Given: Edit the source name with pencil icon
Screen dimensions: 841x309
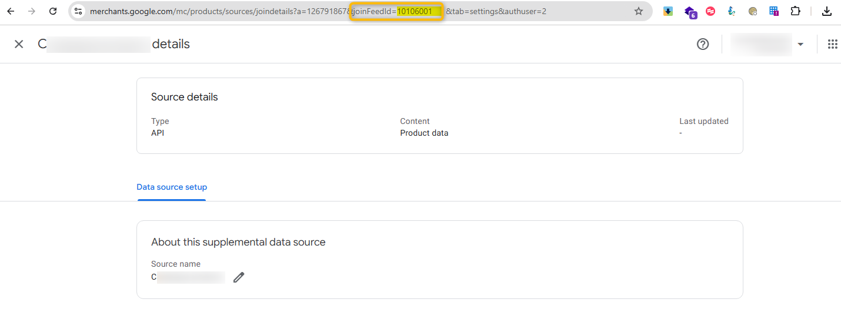Looking at the screenshot, I should [238, 277].
